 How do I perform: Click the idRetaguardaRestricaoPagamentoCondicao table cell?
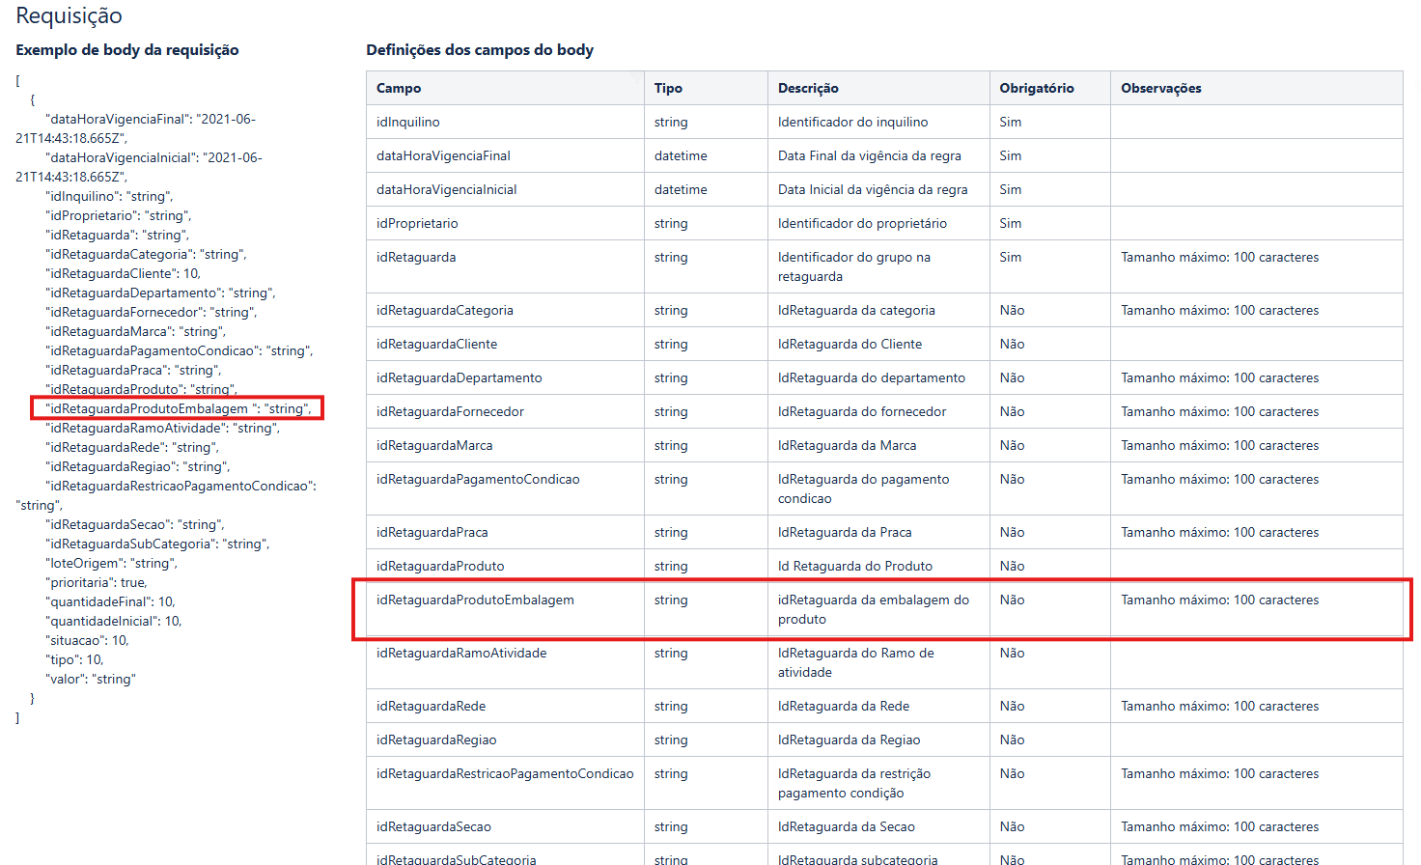(505, 773)
